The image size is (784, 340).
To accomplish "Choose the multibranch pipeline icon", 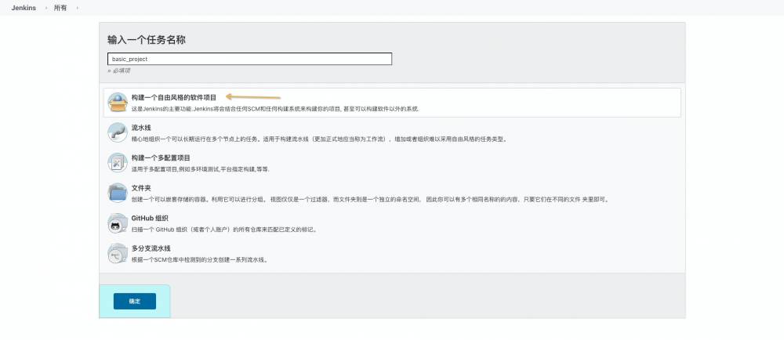I will coord(118,253).
